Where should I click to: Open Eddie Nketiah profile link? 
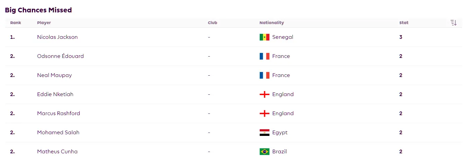click(x=55, y=94)
